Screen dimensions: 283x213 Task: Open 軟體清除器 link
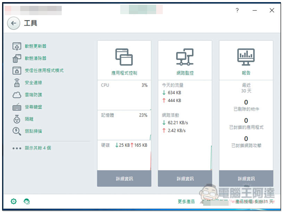point(36,58)
